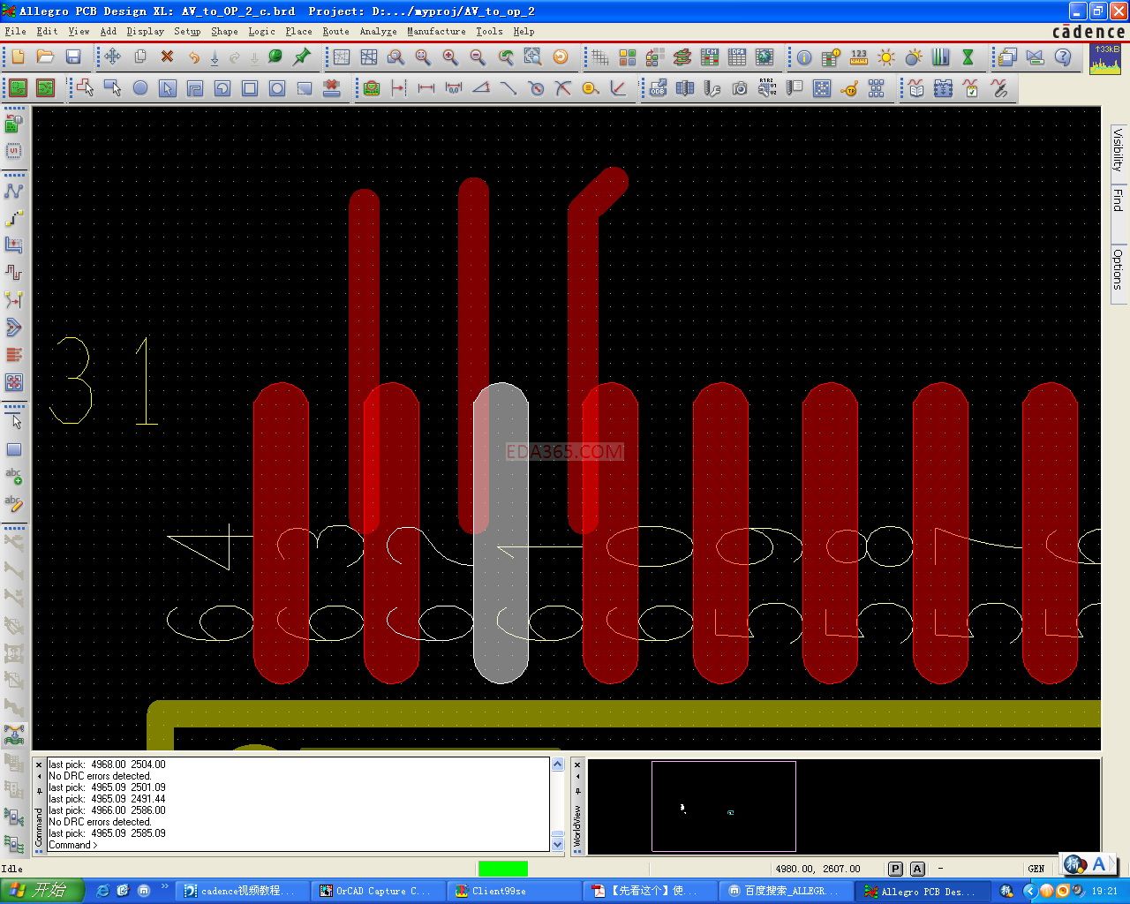Select the Move tool
Image resolution: width=1130 pixels, height=904 pixels.
tap(112, 57)
